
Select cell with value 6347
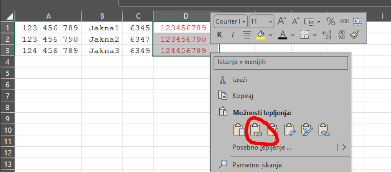click(x=138, y=39)
